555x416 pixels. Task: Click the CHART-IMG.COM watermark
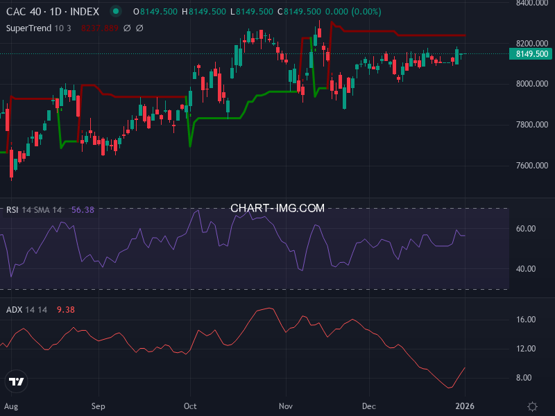(277, 208)
